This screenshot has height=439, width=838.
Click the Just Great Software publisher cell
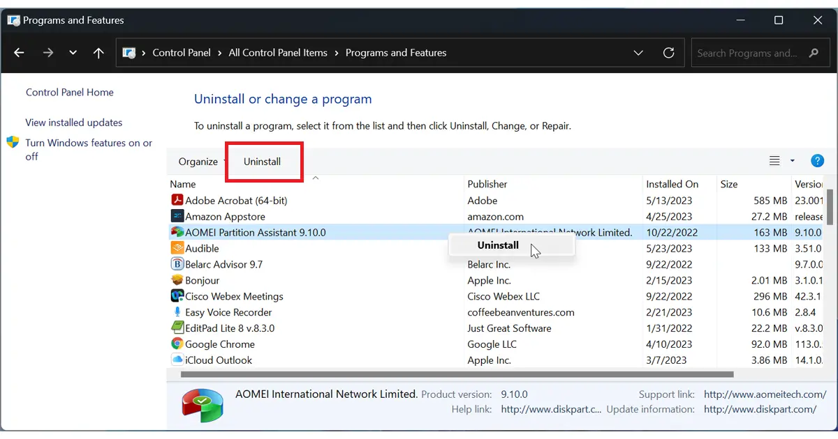pos(510,328)
